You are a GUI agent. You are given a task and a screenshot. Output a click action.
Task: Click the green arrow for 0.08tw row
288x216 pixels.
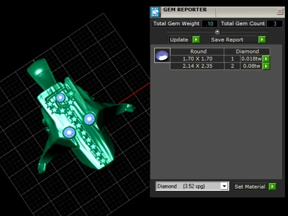tap(266, 66)
